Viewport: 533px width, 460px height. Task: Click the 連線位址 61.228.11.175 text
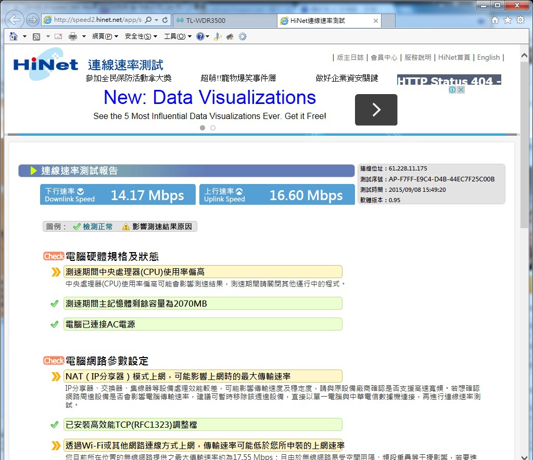[x=394, y=168]
